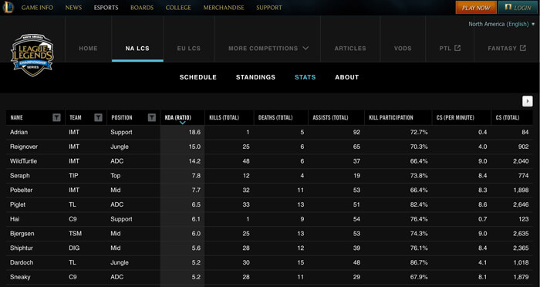Open the Team column filter icon
Screen dimensions: 540x287
point(98,117)
